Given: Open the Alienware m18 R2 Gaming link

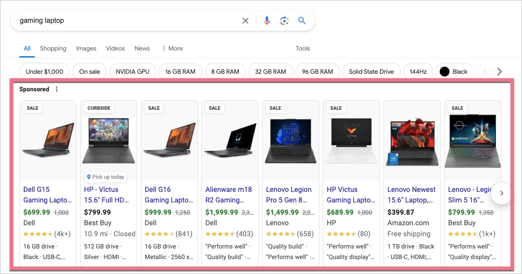Looking at the screenshot, I should point(229,195).
